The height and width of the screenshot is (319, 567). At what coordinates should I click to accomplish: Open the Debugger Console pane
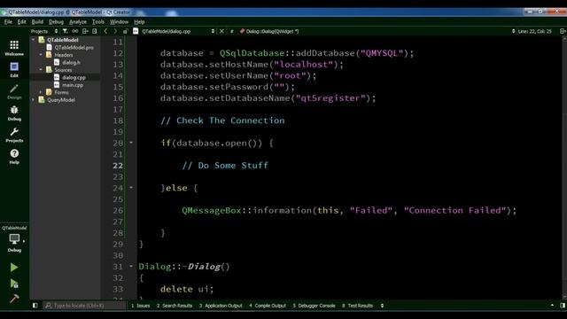(x=314, y=306)
